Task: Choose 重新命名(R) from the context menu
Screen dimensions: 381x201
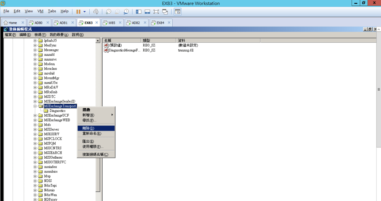Action: click(x=92, y=133)
